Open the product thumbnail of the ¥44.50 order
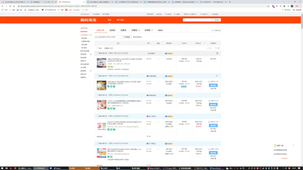 (x=102, y=63)
